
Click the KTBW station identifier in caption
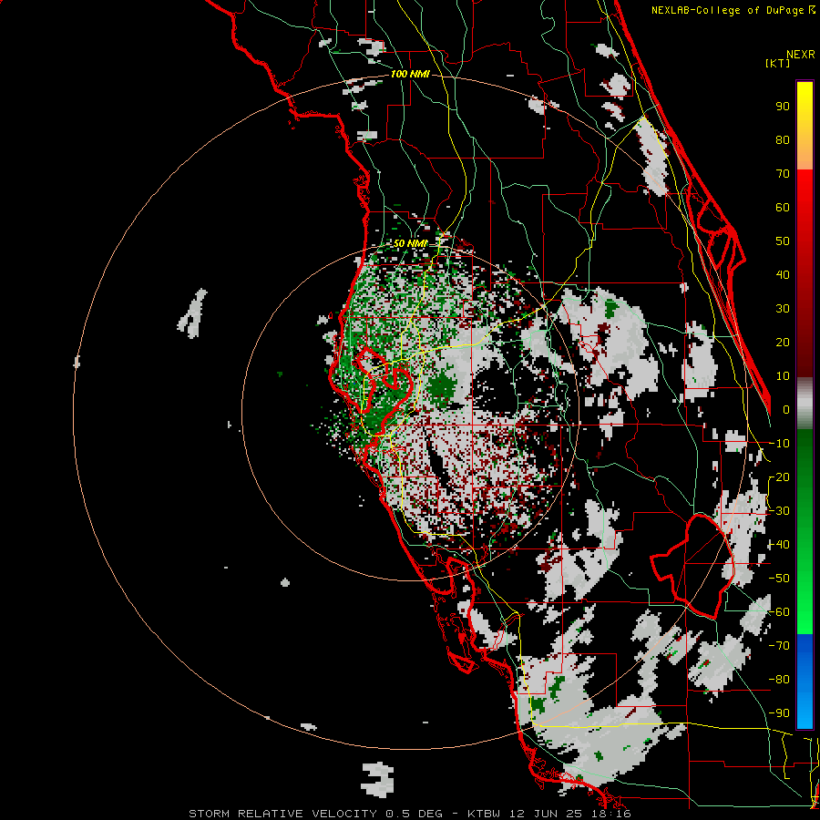(485, 814)
